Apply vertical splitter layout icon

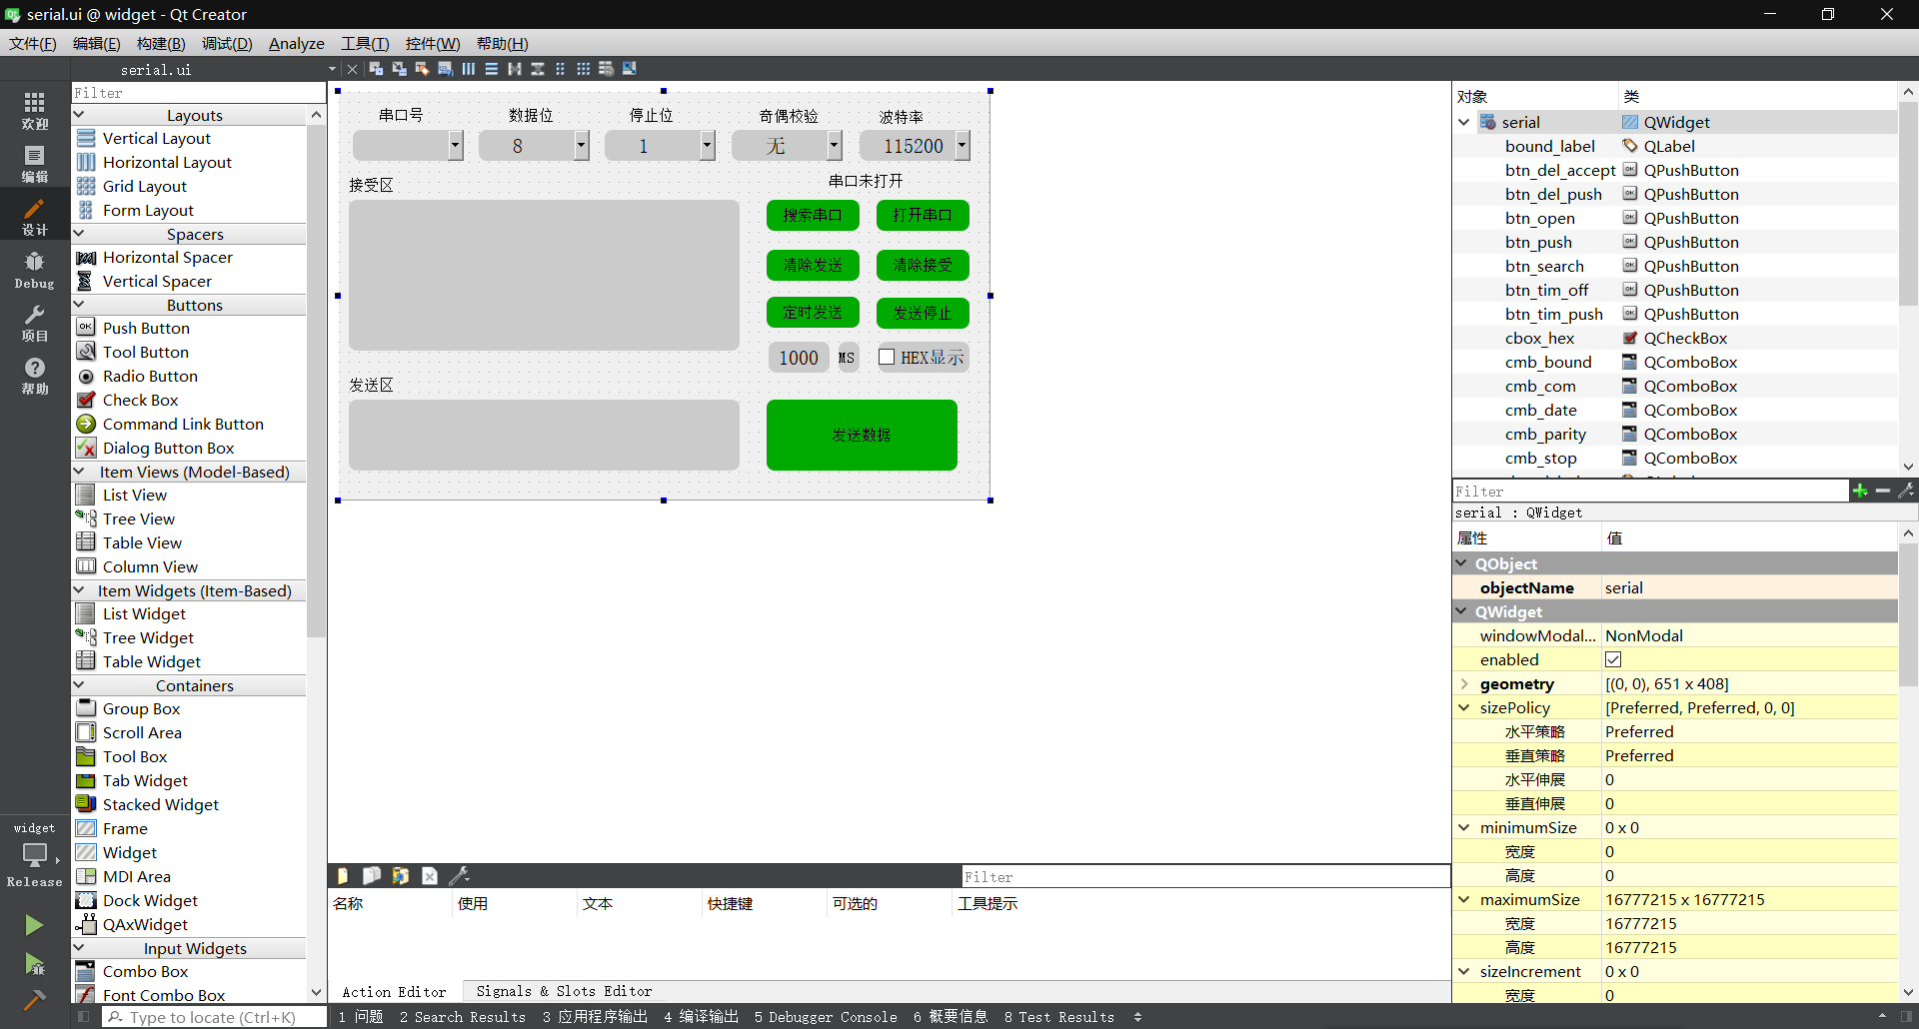(x=537, y=69)
